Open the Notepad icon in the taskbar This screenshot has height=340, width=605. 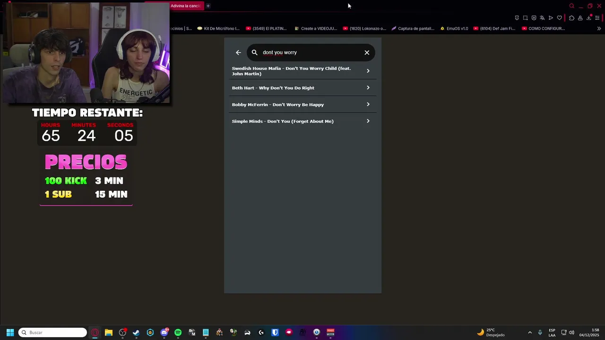[x=206, y=332]
